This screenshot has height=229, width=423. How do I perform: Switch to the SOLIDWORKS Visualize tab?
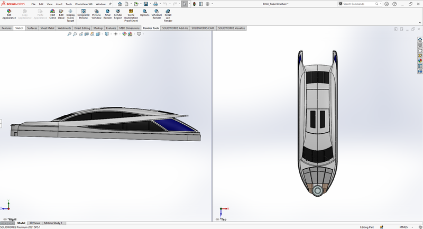click(232, 28)
